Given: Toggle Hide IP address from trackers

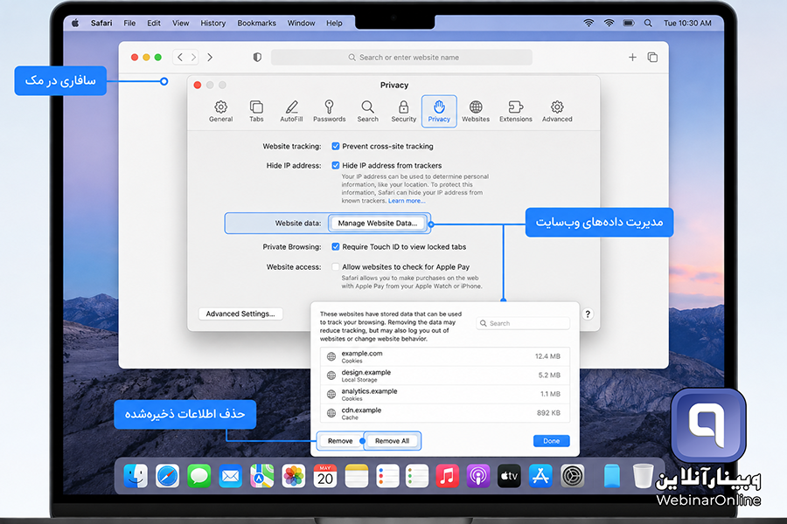Looking at the screenshot, I should click(x=335, y=165).
